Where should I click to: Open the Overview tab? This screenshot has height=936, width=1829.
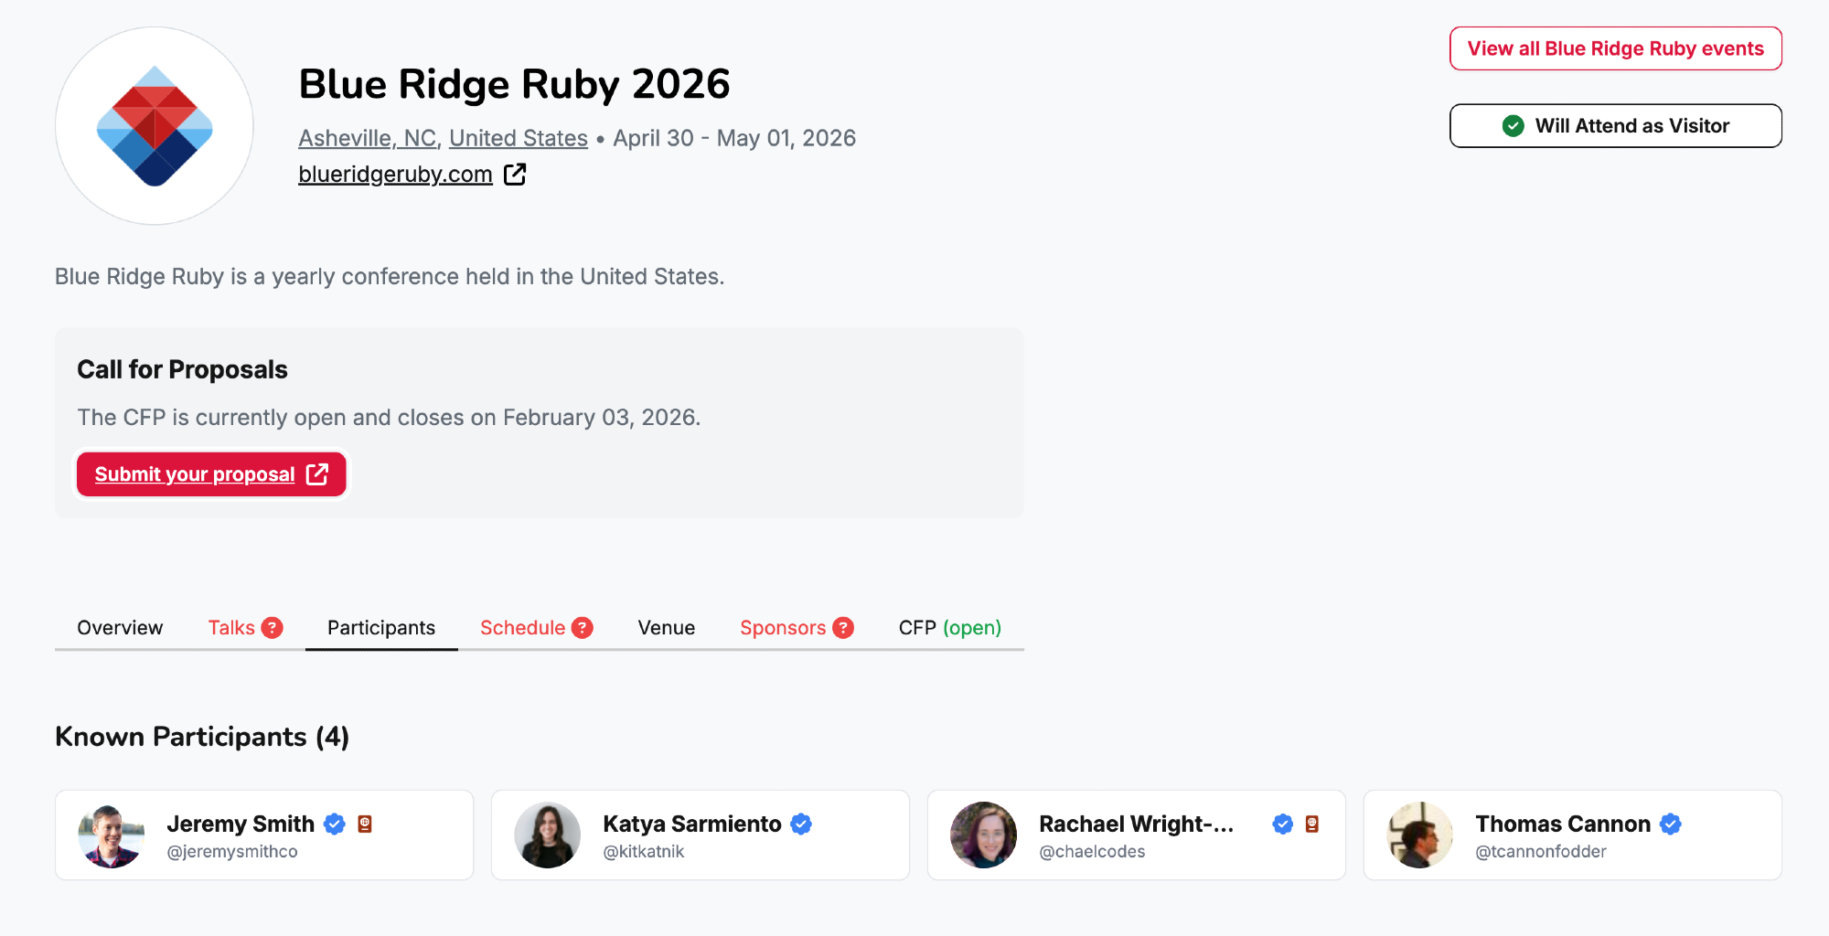click(120, 628)
